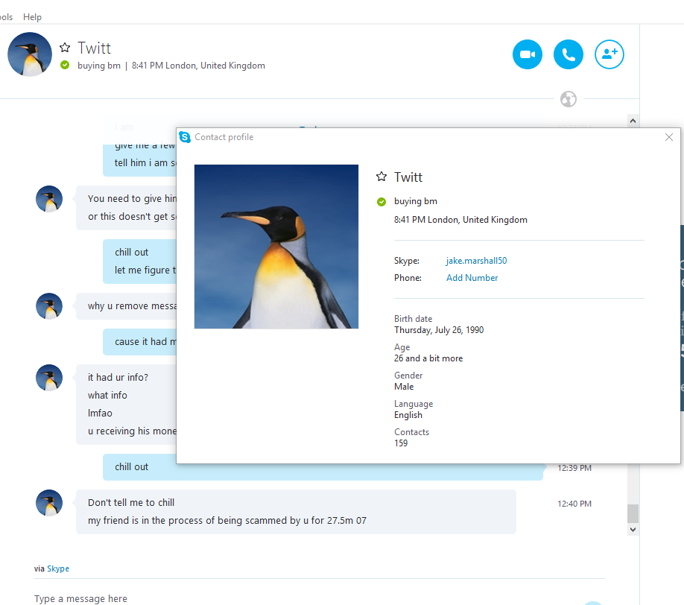Viewport: 684px width, 605px height.
Task: Click '26 and a bit more' age value
Action: (428, 358)
